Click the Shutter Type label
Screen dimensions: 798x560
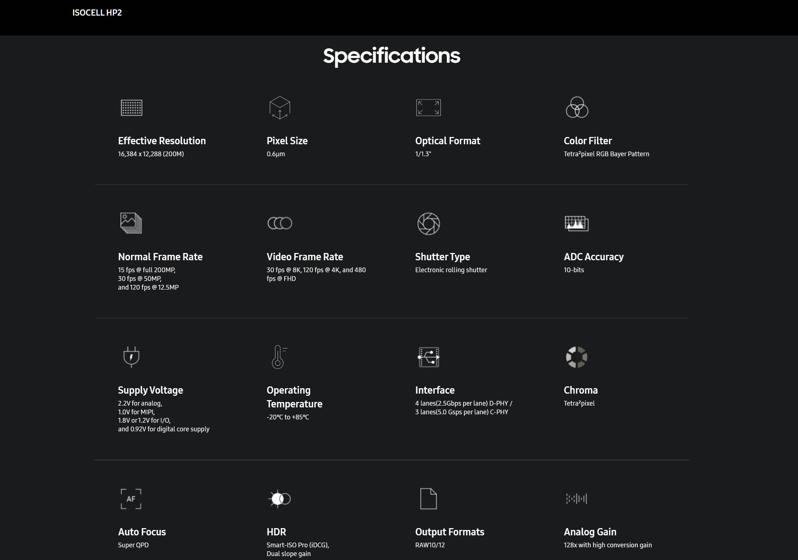point(442,257)
